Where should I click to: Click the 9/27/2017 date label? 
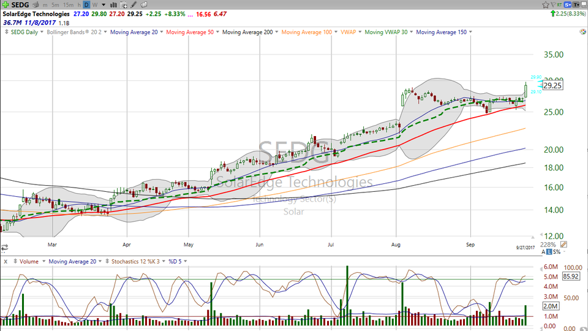[x=526, y=248]
